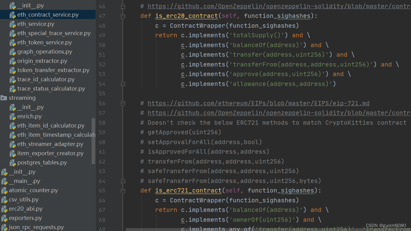The image size is (411, 231).
Task: Select eth_service.py file name
Action: click(x=36, y=24)
